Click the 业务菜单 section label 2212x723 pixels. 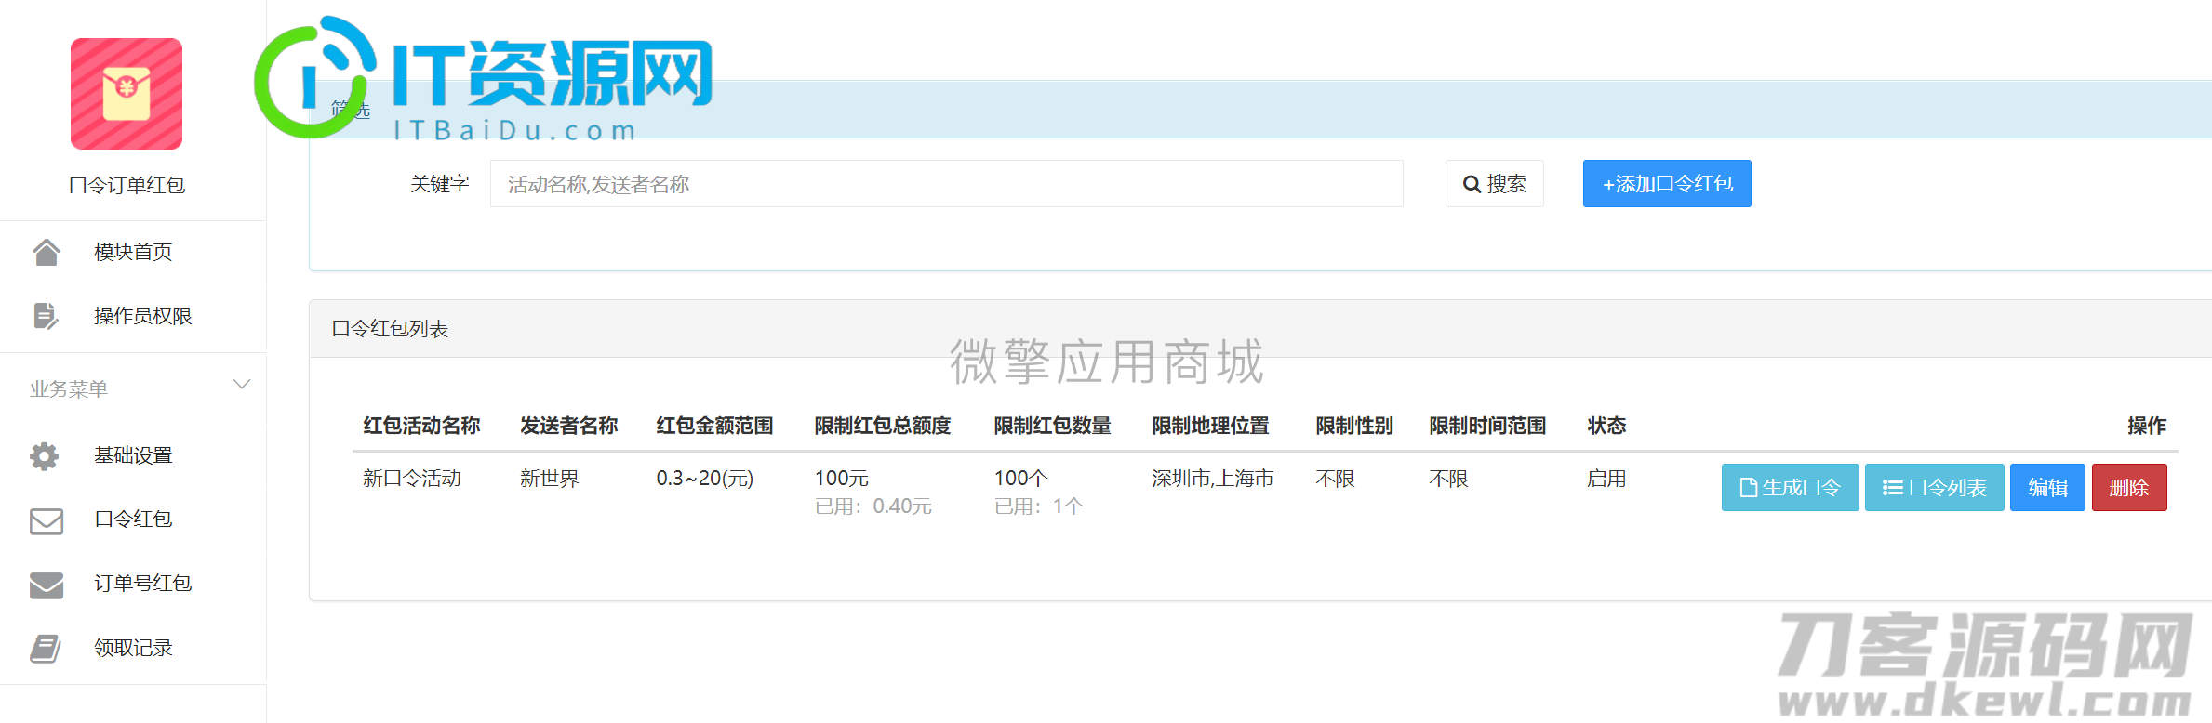tap(69, 389)
